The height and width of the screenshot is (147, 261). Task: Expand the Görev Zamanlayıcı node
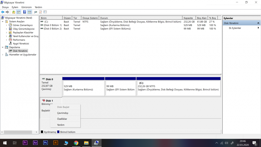click(x=6, y=25)
